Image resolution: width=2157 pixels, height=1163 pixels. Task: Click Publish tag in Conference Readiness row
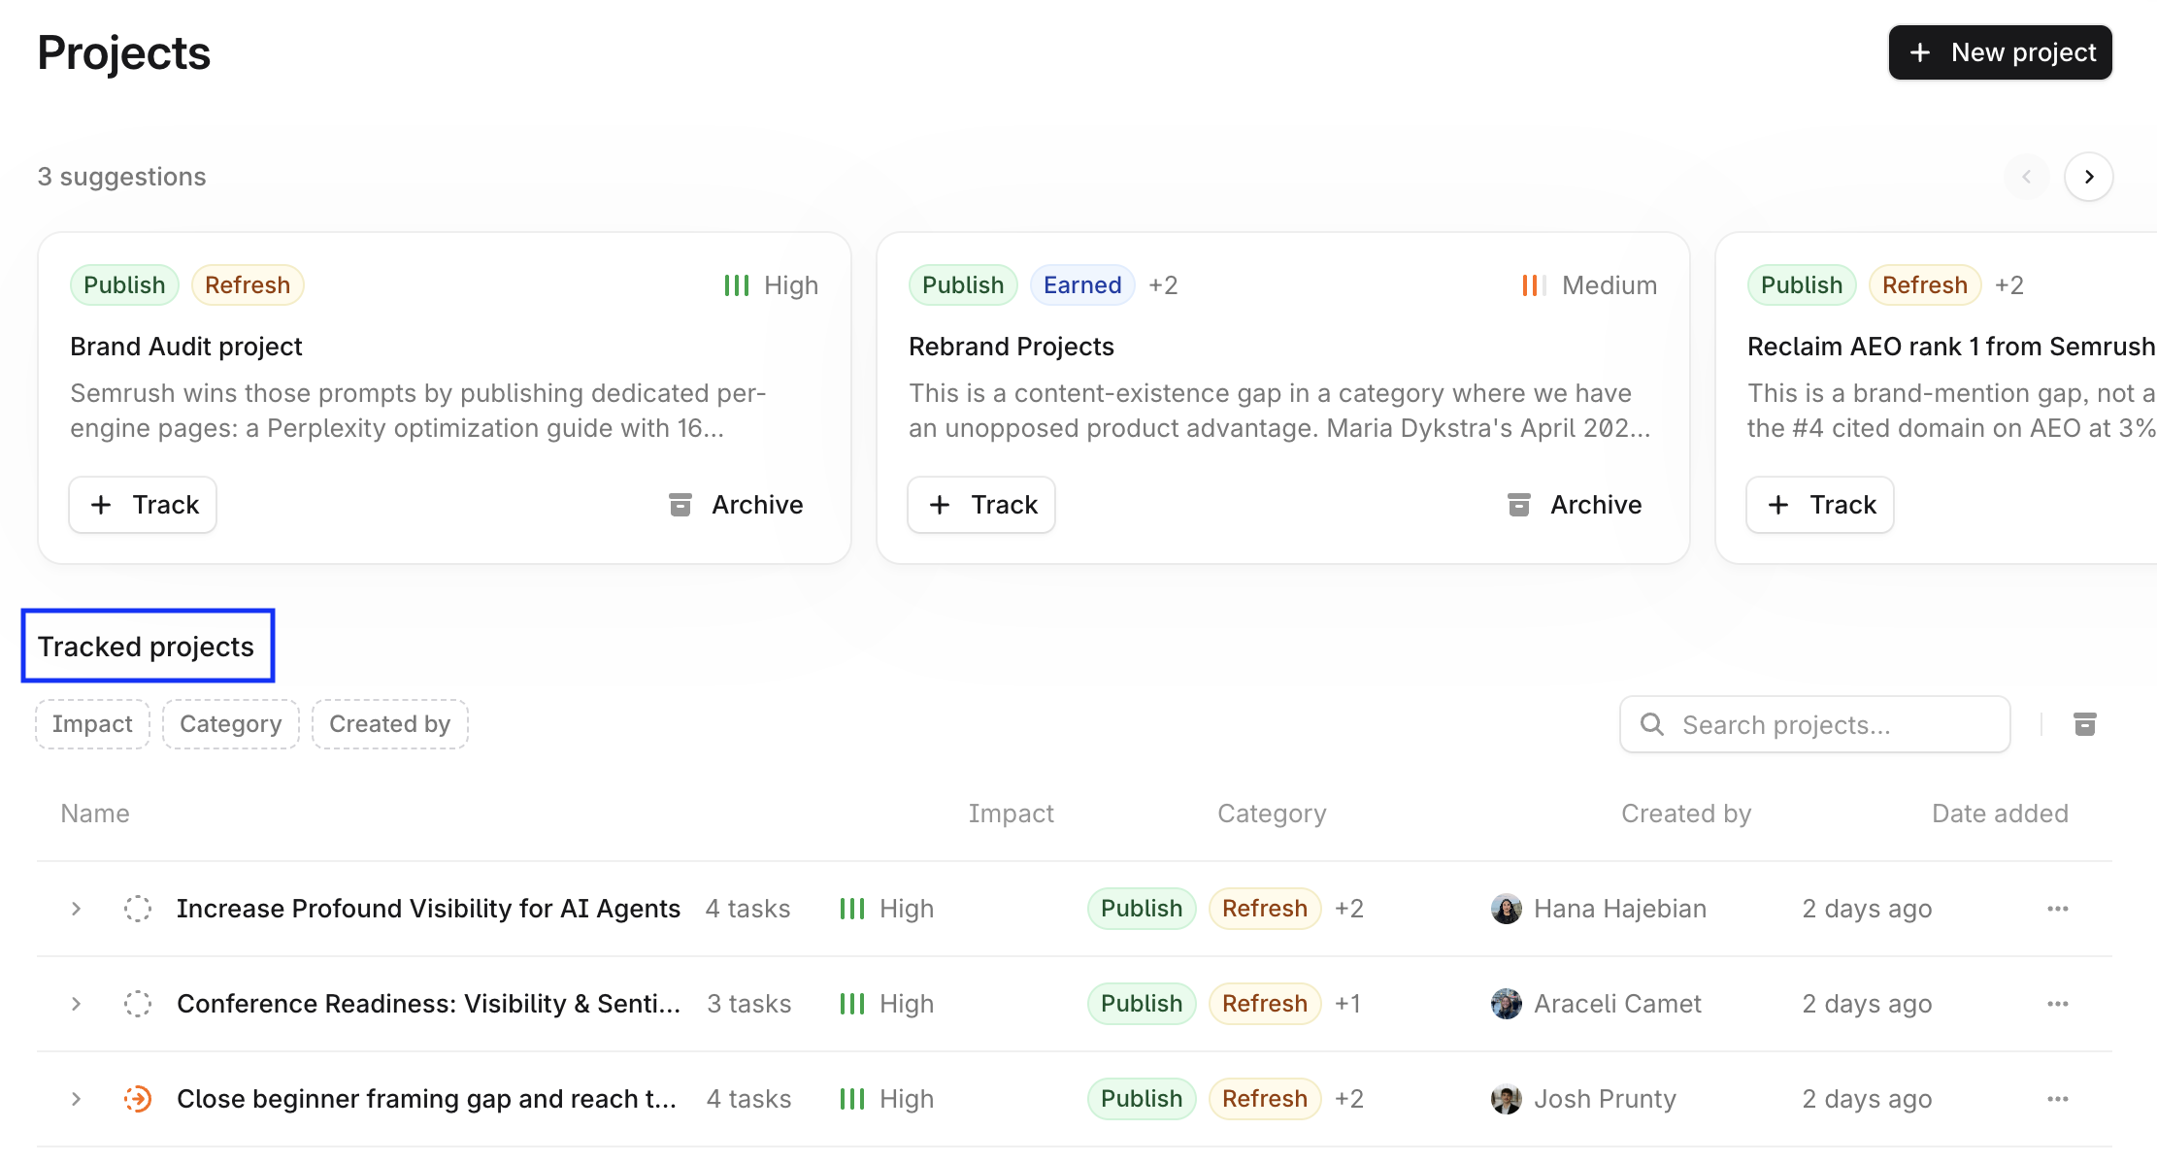point(1142,1004)
